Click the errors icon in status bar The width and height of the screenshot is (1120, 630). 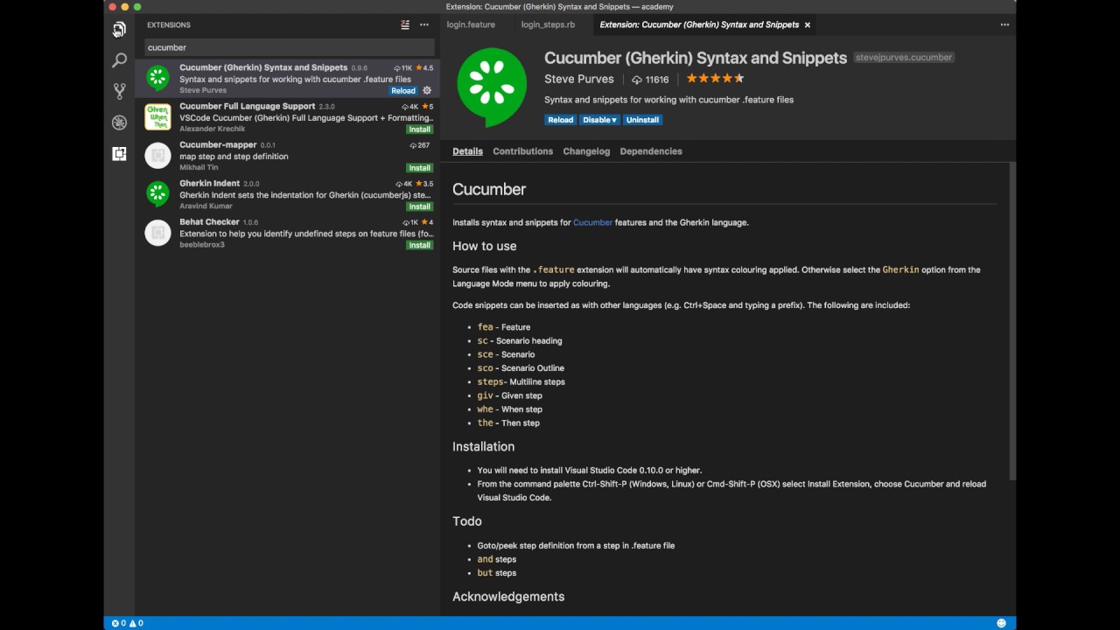click(115, 623)
